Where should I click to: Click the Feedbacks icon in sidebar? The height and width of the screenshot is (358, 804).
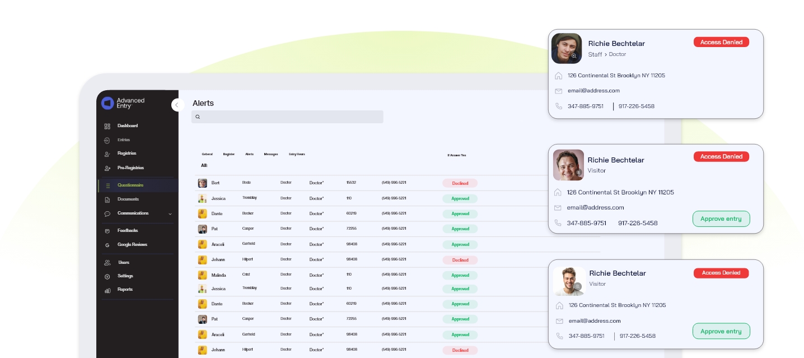107,231
